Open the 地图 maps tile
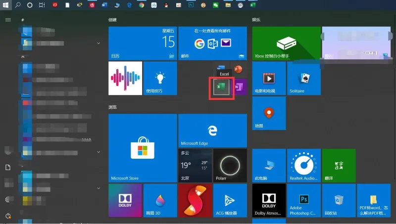Screen dimensions: 396x224 point(269,113)
